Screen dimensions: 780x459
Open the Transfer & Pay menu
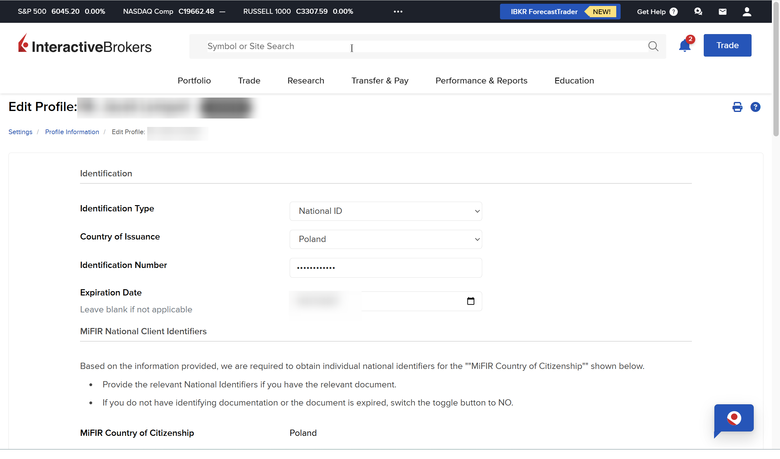pyautogui.click(x=380, y=81)
